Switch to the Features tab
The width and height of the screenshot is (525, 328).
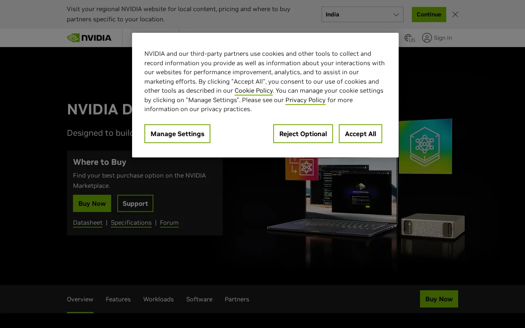pos(118,299)
